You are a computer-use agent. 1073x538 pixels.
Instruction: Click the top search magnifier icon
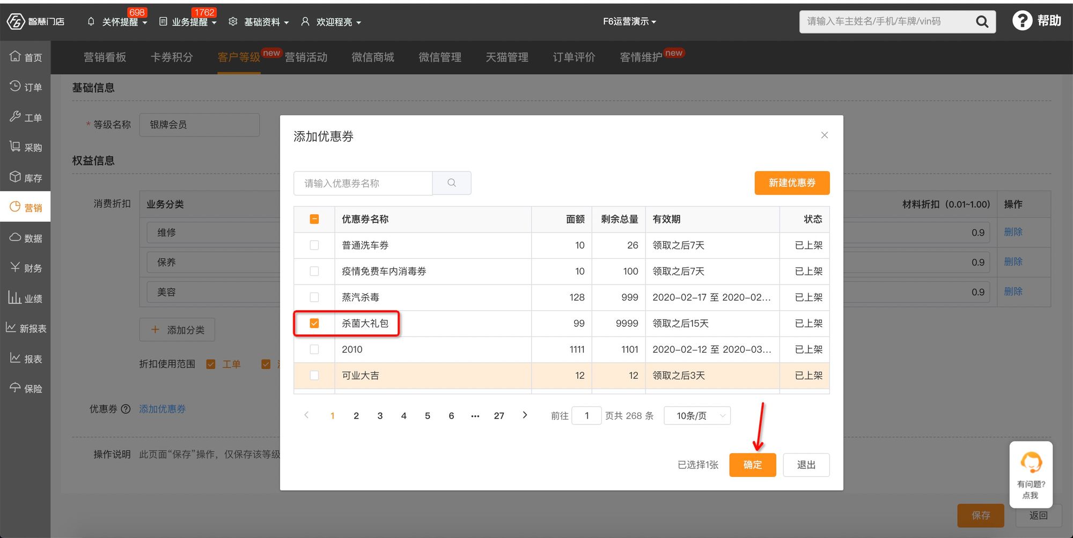[x=982, y=21]
